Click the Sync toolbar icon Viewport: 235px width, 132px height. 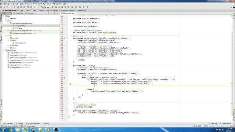[7, 7]
